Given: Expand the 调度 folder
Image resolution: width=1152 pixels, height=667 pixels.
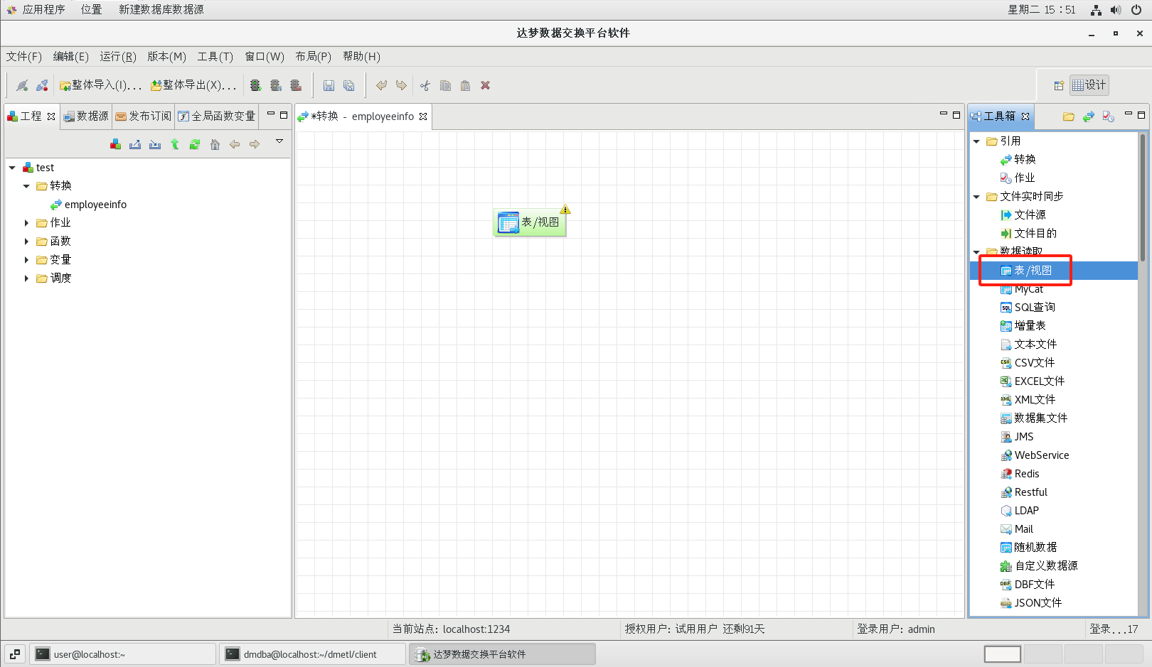Looking at the screenshot, I should coord(26,278).
